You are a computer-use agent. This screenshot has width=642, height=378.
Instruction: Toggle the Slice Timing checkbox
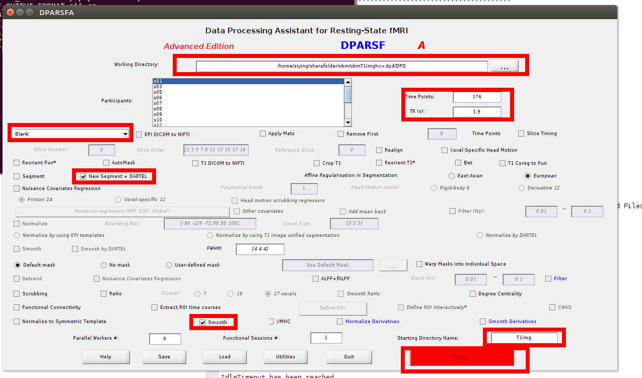coord(521,134)
